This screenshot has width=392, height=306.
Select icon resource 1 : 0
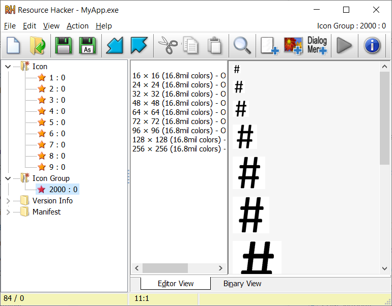point(51,78)
